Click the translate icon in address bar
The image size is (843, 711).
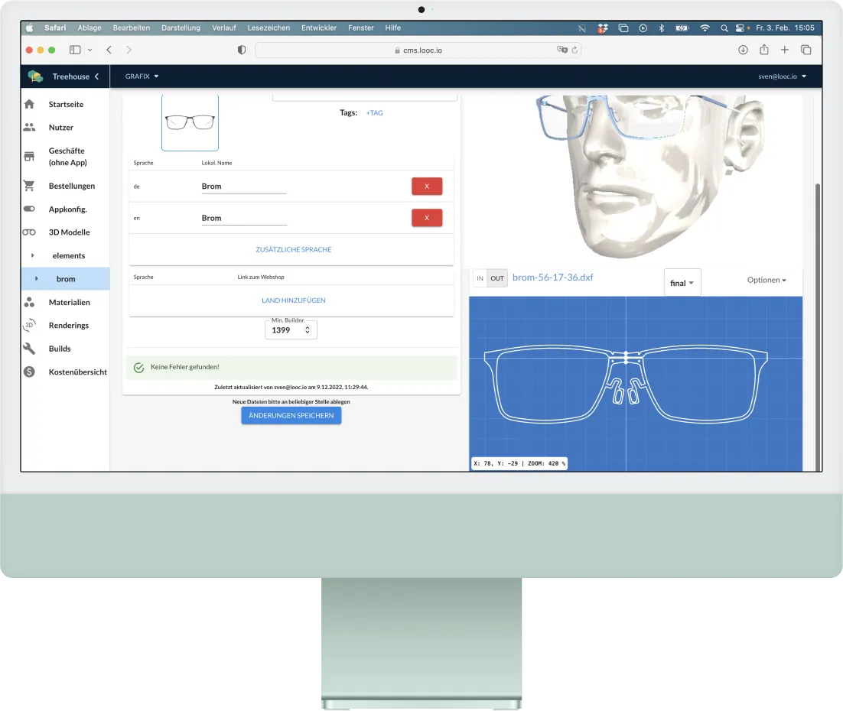(561, 50)
